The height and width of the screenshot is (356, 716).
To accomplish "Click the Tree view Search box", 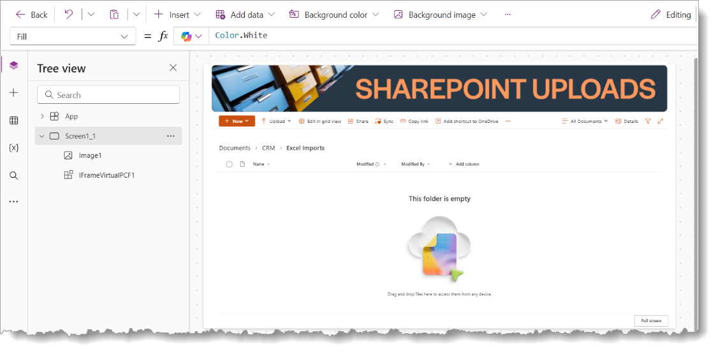I will tap(108, 95).
